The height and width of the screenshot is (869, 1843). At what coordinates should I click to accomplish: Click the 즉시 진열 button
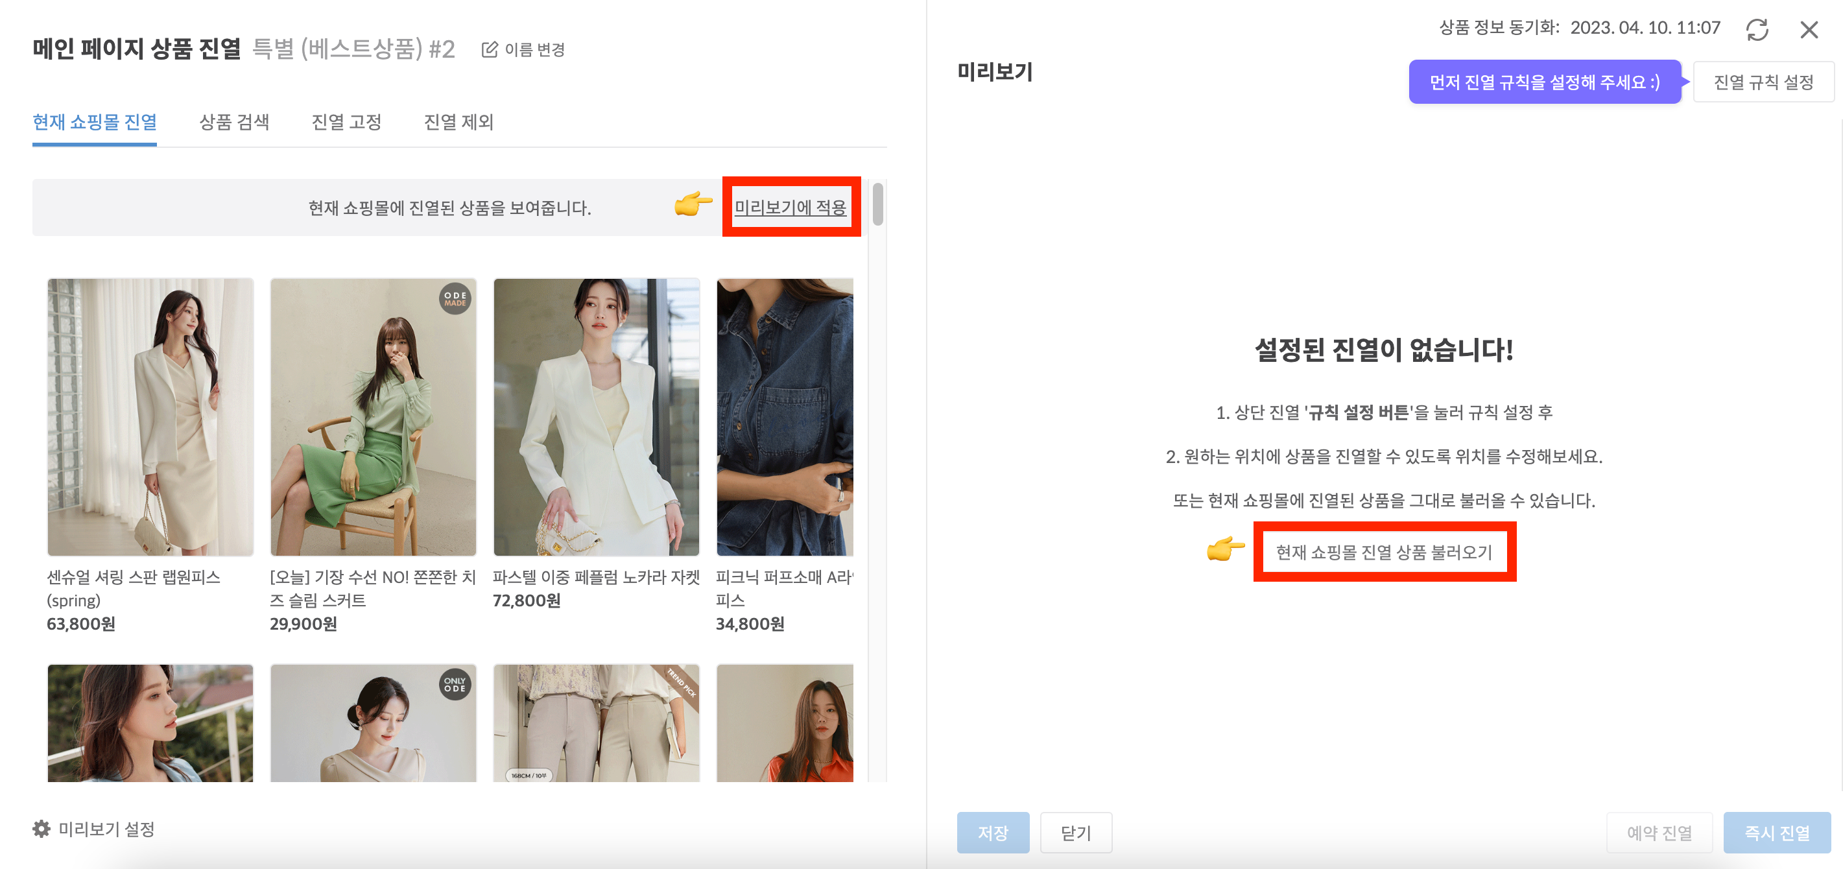1776,832
